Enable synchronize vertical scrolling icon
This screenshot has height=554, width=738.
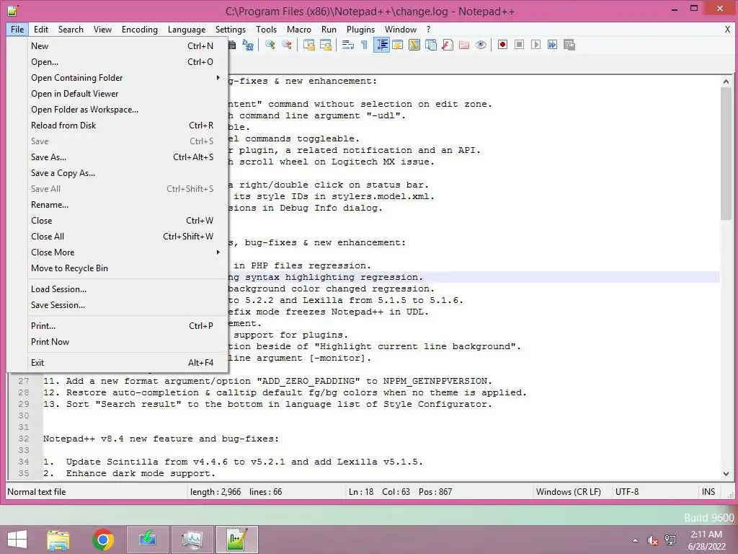click(x=309, y=45)
